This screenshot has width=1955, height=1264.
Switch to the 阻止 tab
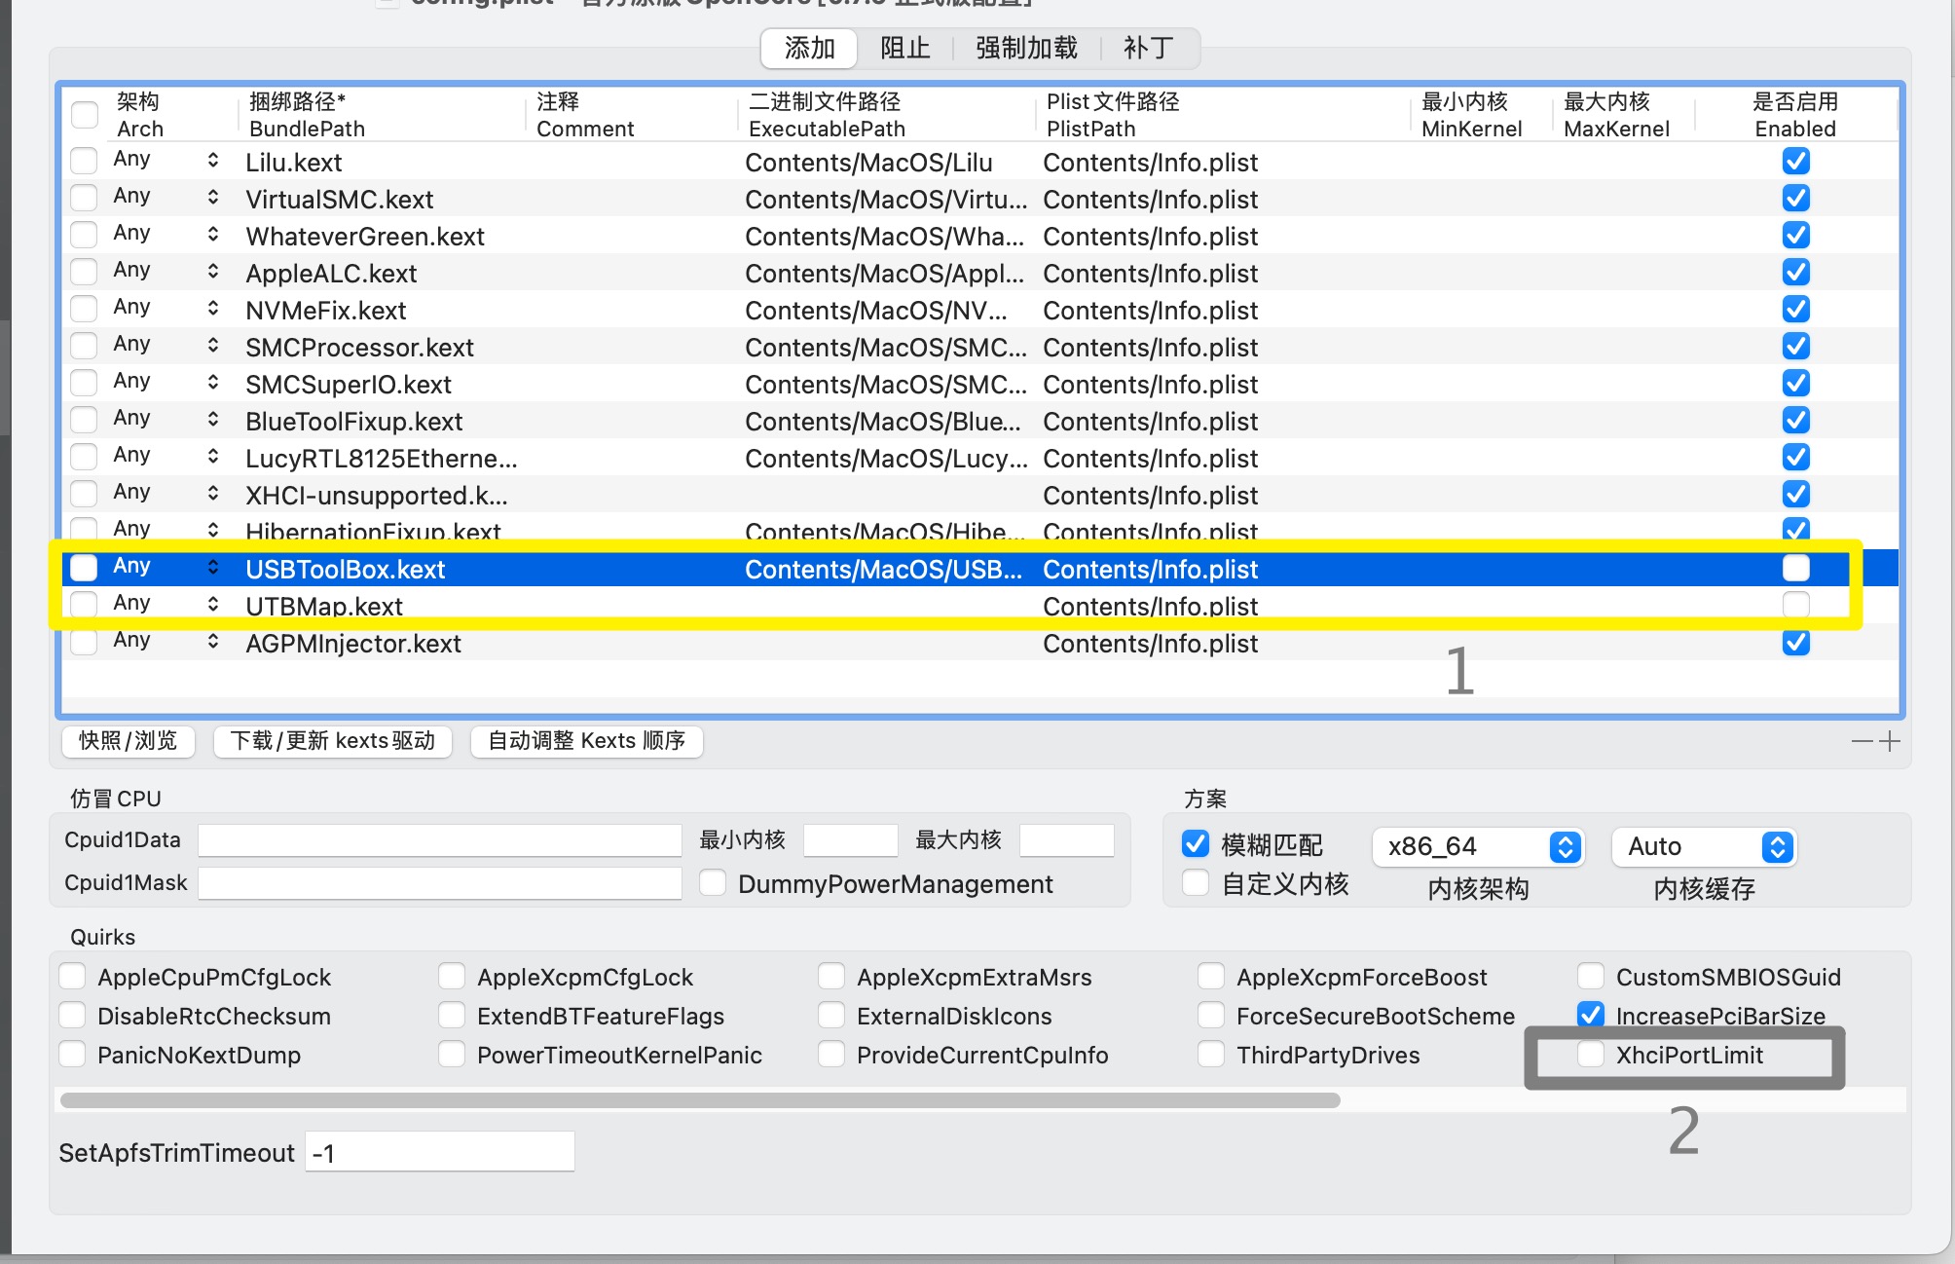(x=904, y=48)
